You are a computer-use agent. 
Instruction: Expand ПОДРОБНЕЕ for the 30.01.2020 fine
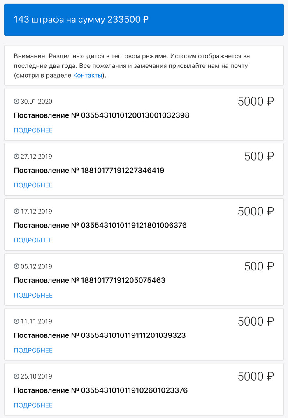33,130
